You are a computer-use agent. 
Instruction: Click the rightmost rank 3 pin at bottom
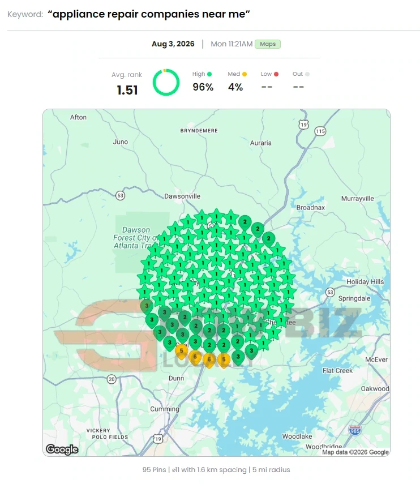point(251,352)
